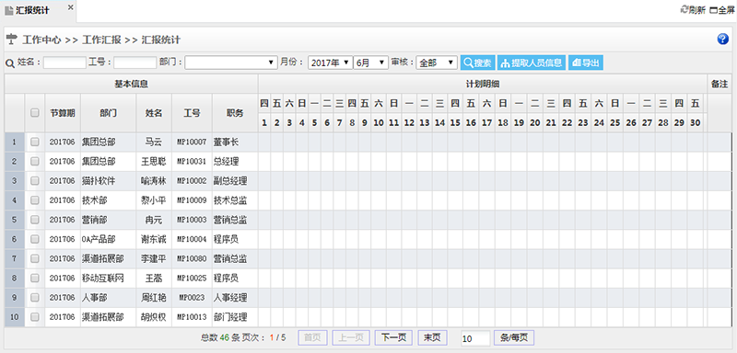Screen dimensions: 737x353
Task: Open the 部门 dropdown
Action: click(231, 63)
